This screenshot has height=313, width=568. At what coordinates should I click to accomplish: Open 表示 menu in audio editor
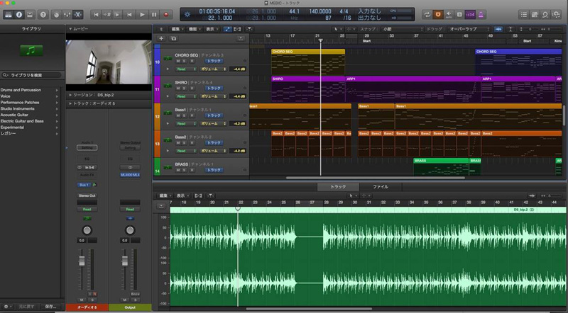click(182, 195)
